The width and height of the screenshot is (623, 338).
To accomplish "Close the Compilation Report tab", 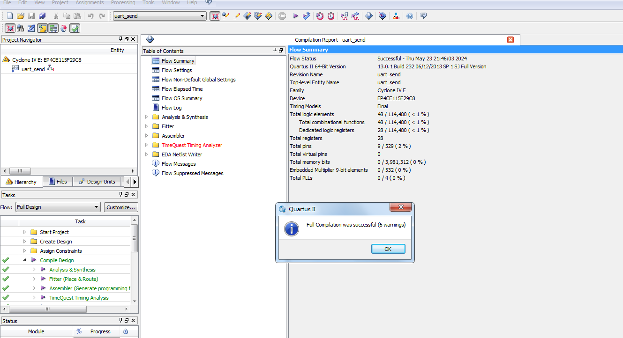I will tap(510, 40).
